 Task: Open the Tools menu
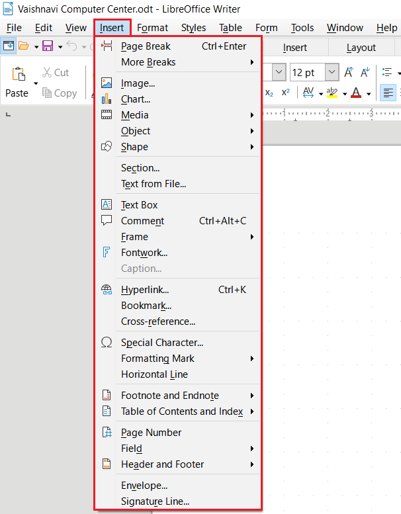point(302,28)
